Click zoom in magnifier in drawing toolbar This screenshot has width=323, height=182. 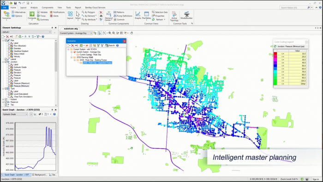110,33
